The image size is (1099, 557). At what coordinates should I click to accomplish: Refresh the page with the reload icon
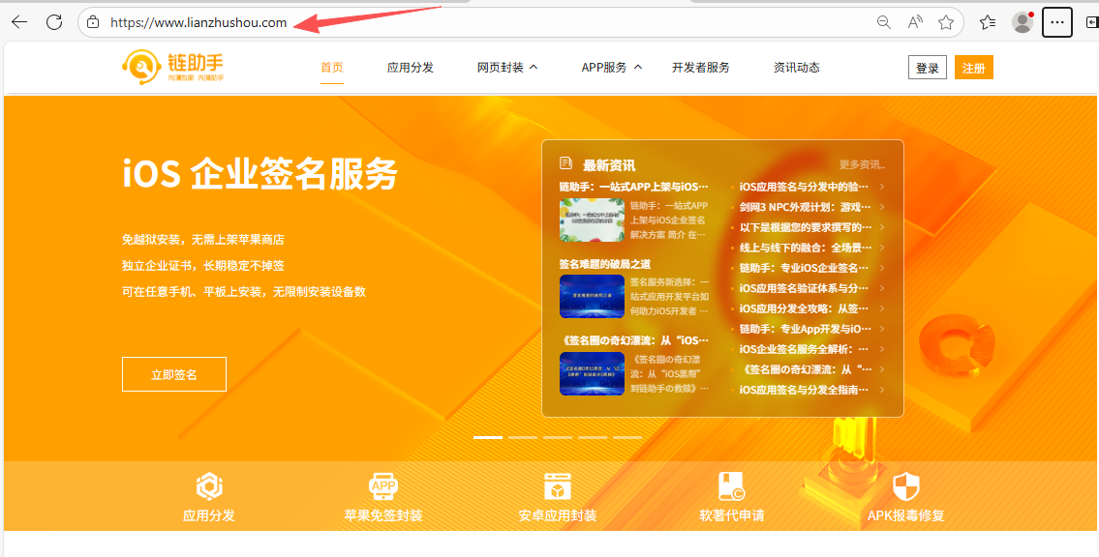54,22
